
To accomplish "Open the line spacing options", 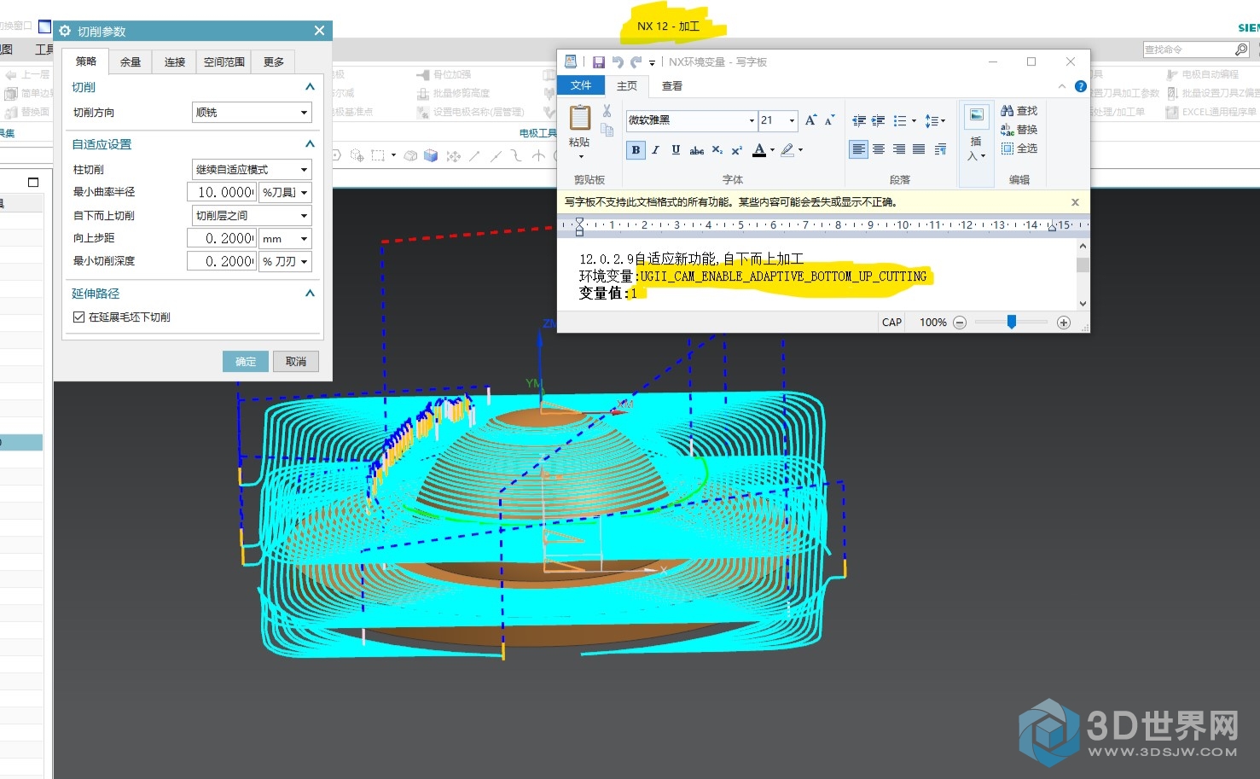I will (933, 121).
